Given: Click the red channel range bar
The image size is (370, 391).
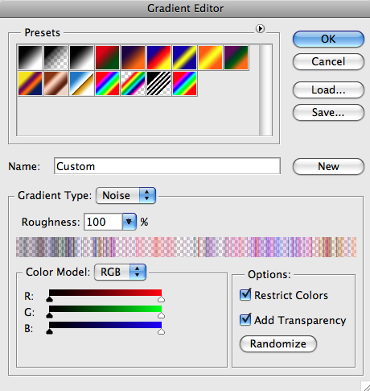Looking at the screenshot, I should [x=105, y=293].
